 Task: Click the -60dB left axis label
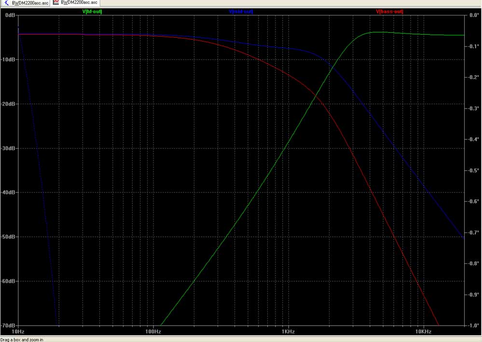tap(8, 281)
